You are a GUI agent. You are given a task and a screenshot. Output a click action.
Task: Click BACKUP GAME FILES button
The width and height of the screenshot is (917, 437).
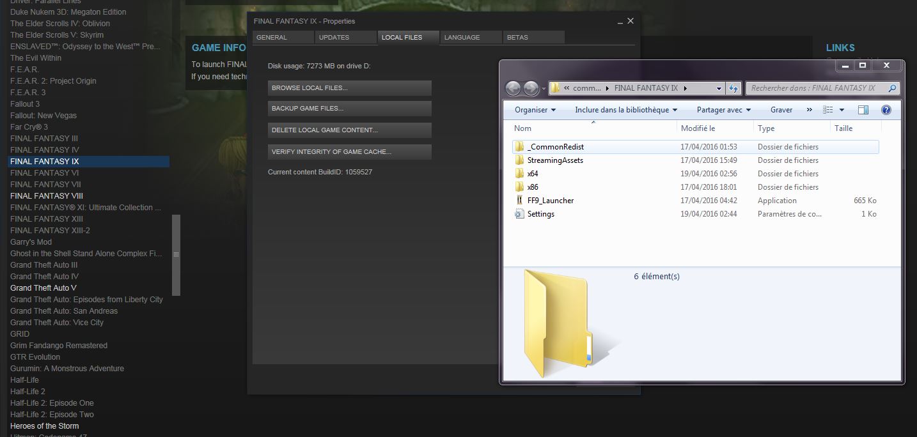[x=350, y=109]
